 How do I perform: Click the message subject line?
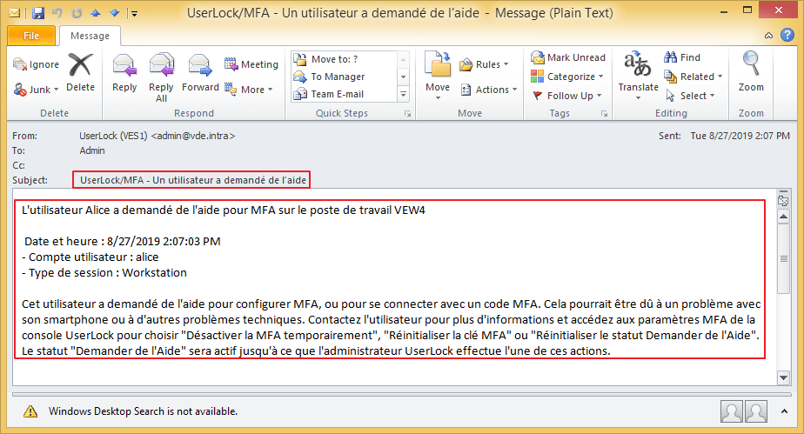click(193, 180)
